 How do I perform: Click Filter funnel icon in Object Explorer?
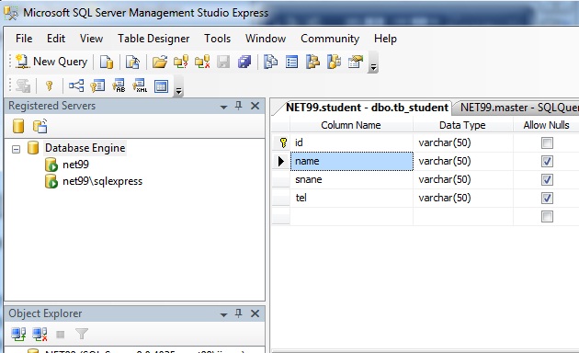[x=81, y=335]
